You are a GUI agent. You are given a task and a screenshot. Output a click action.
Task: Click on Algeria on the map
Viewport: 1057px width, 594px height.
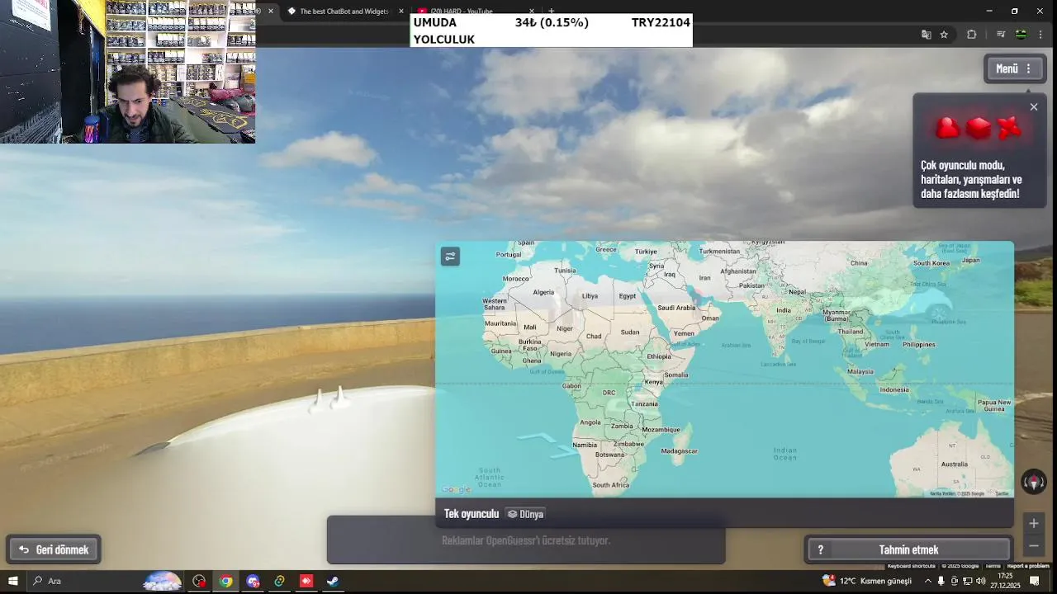(x=543, y=292)
